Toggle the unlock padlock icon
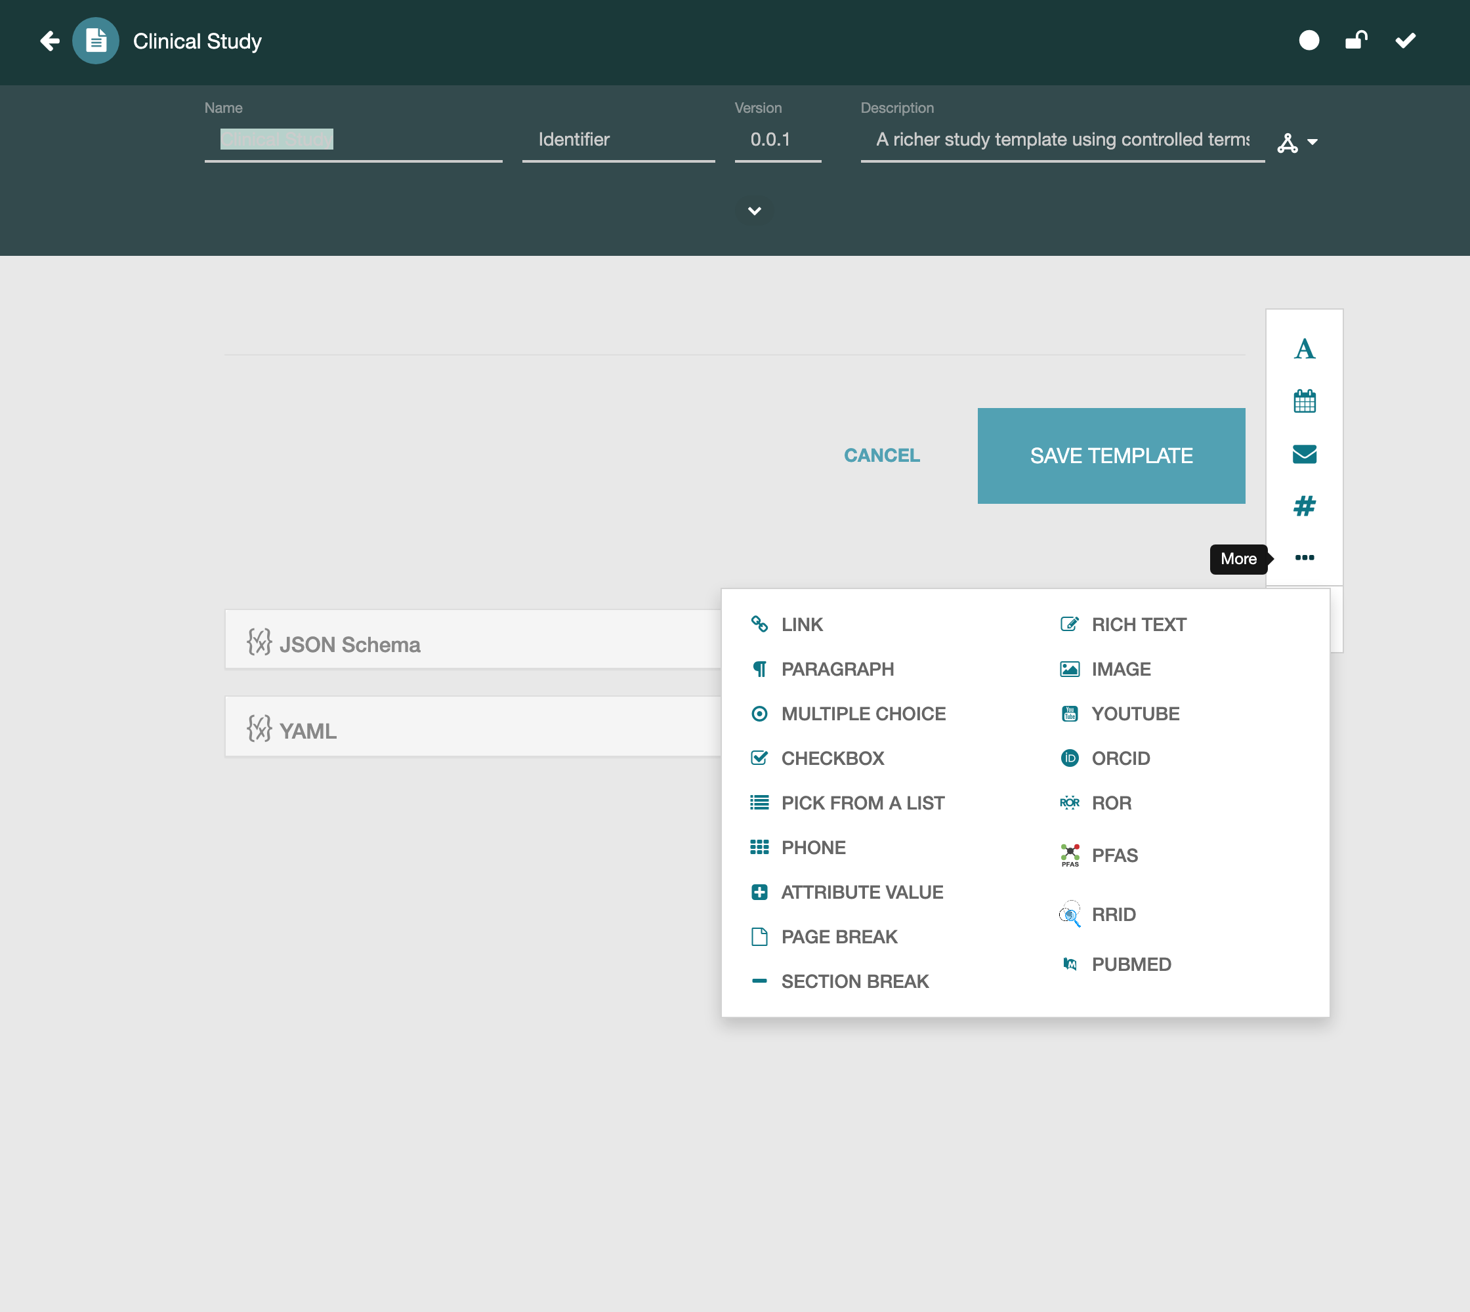This screenshot has width=1470, height=1312. tap(1356, 41)
